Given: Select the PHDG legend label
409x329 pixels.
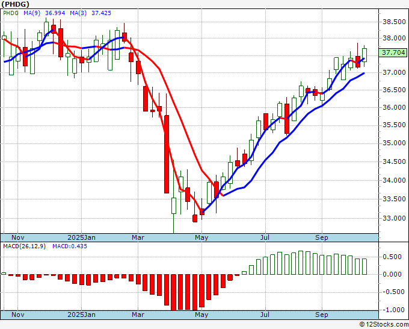Looking at the screenshot, I should pos(11,13).
